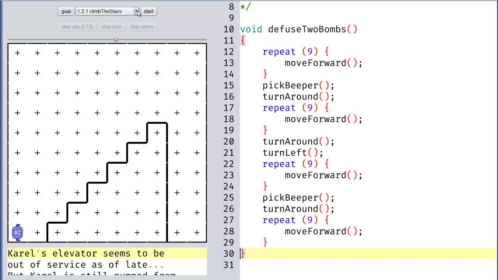Click 'moveForward();' on line 28
Screen dimensions: 498x280
pyautogui.click(x=324, y=231)
